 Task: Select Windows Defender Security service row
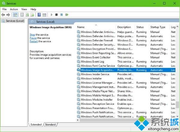126,45
